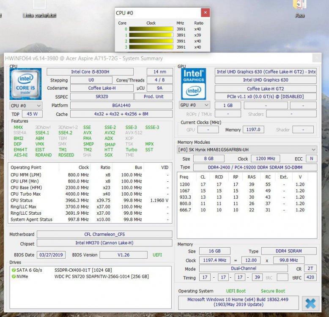Click the Core 1 clock bar
The height and width of the screenshot is (317, 329).
(151, 35)
